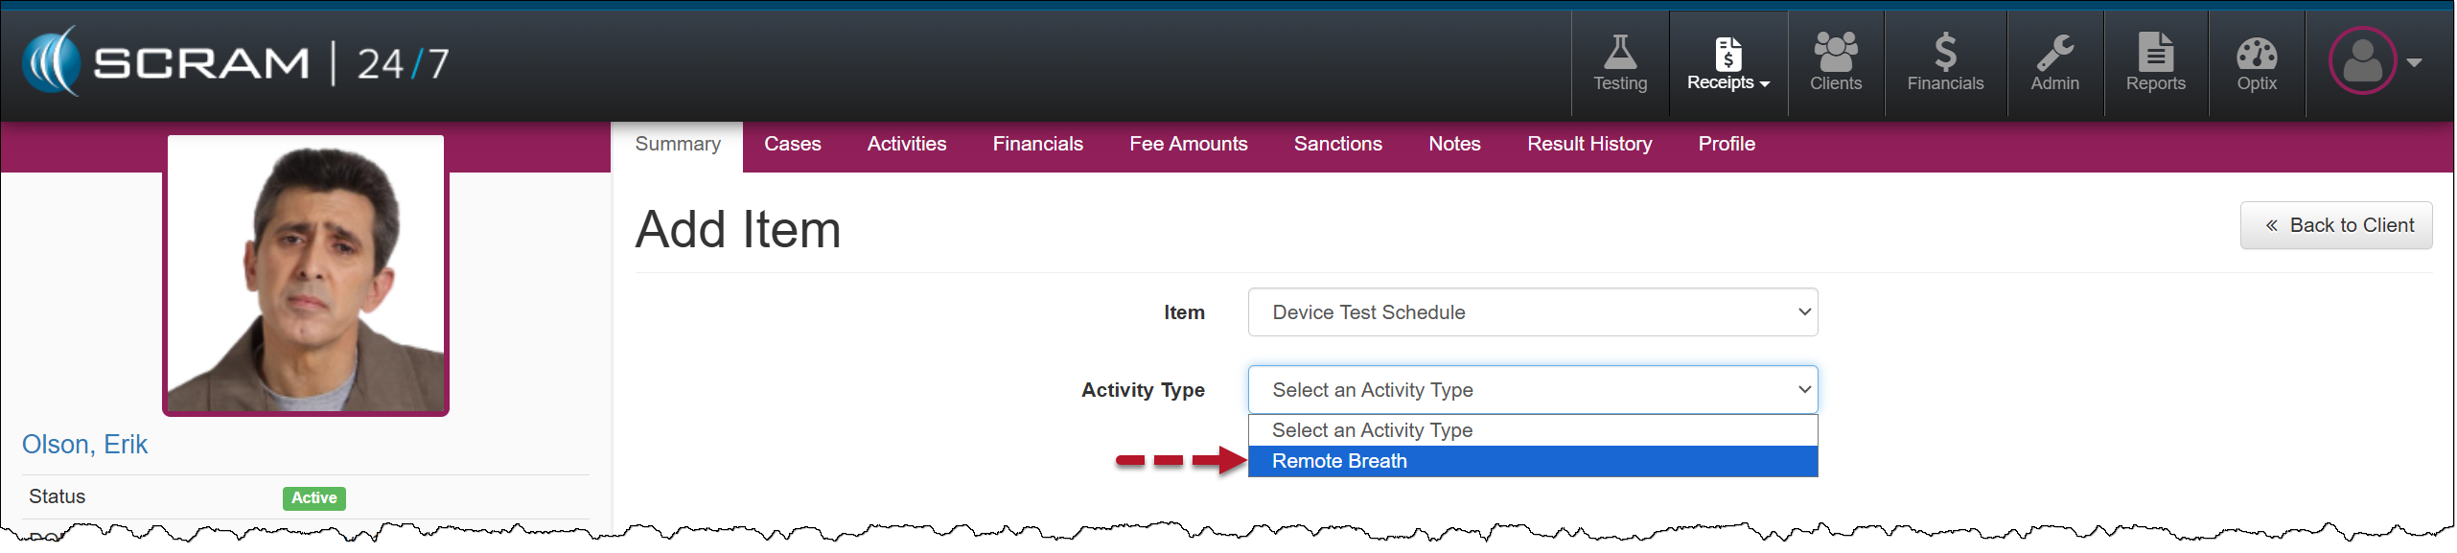The width and height of the screenshot is (2457, 553).
Task: Expand the Item dropdown
Action: pos(1532,312)
